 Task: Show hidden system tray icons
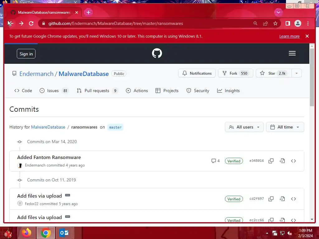267,233
